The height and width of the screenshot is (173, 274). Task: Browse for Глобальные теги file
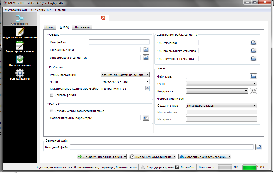[146, 50]
